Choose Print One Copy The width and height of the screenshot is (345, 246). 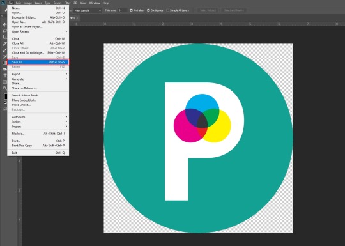(x=38, y=146)
